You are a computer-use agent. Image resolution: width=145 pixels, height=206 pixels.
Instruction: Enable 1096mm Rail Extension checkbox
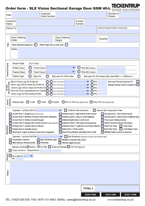(x=66, y=110)
